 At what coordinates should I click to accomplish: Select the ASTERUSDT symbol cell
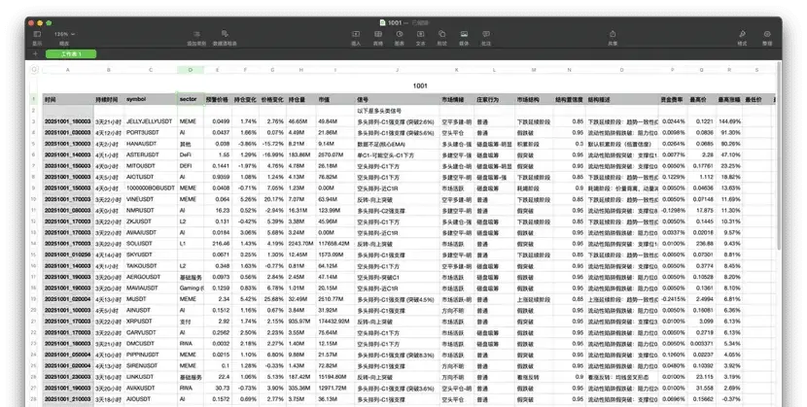pos(152,154)
